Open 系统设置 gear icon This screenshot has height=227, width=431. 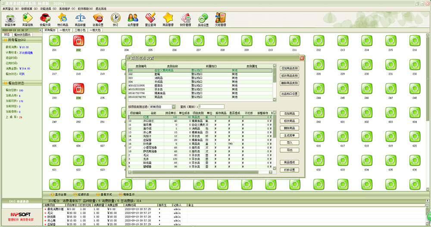[203, 19]
